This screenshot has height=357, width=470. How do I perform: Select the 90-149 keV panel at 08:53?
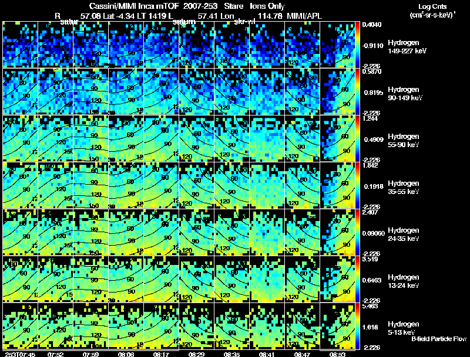pos(337,91)
